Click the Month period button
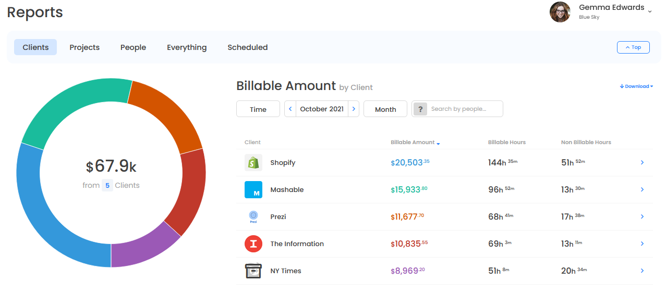 (385, 109)
